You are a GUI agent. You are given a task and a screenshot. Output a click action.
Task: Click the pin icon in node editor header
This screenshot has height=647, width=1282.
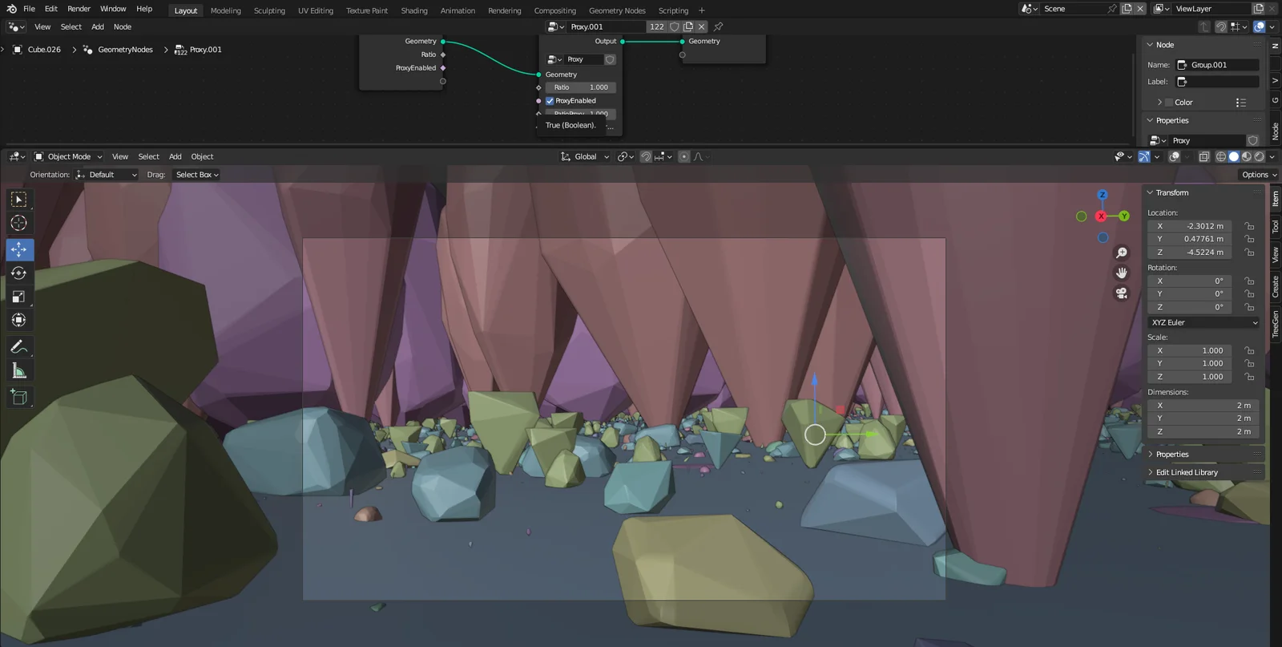click(718, 26)
